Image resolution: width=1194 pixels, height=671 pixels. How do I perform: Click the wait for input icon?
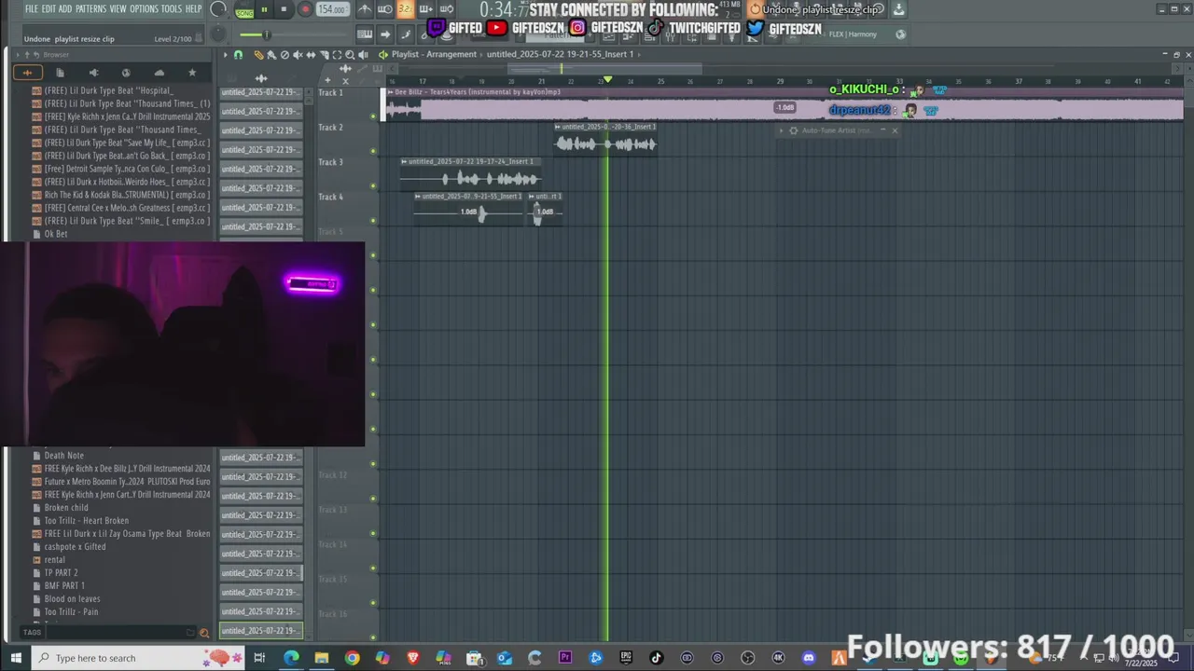point(385,9)
